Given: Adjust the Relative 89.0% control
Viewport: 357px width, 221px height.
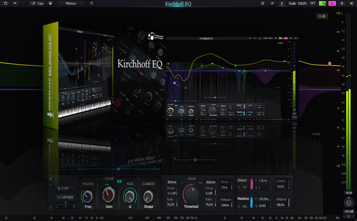Looking at the screenshot, I should (282, 202).
